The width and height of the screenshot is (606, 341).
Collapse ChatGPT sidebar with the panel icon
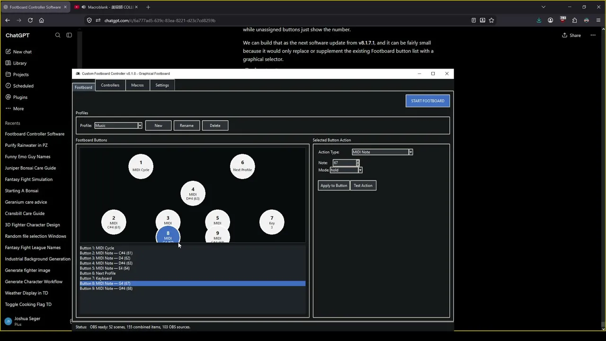pos(69,35)
